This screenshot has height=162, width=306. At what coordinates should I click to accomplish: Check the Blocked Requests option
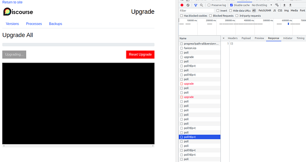[x=210, y=16]
